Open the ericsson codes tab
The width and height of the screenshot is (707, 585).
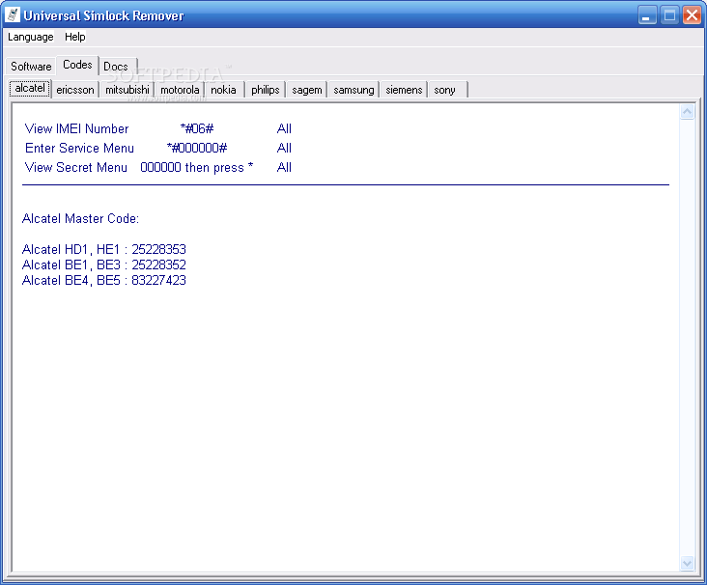pyautogui.click(x=75, y=90)
